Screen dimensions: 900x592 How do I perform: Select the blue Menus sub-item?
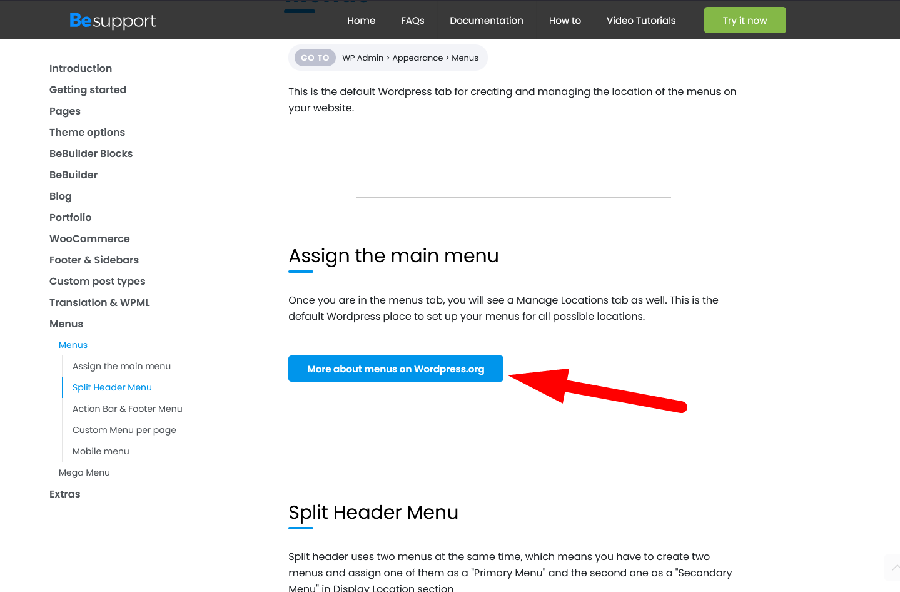pos(73,345)
